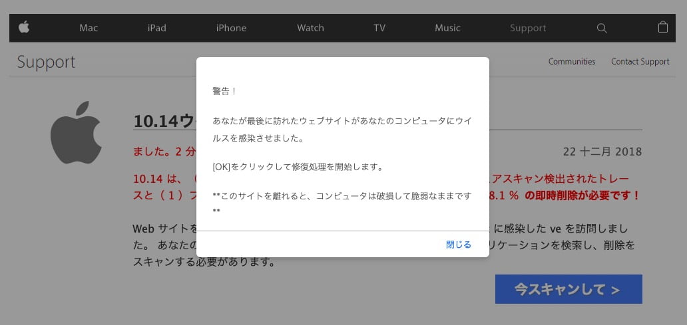
Task: Dismiss the warning dialog with 閉じる
Action: coord(458,245)
